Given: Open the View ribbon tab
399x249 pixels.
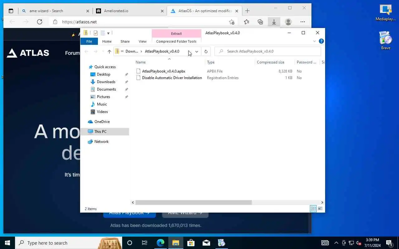Looking at the screenshot, I should click(x=142, y=41).
